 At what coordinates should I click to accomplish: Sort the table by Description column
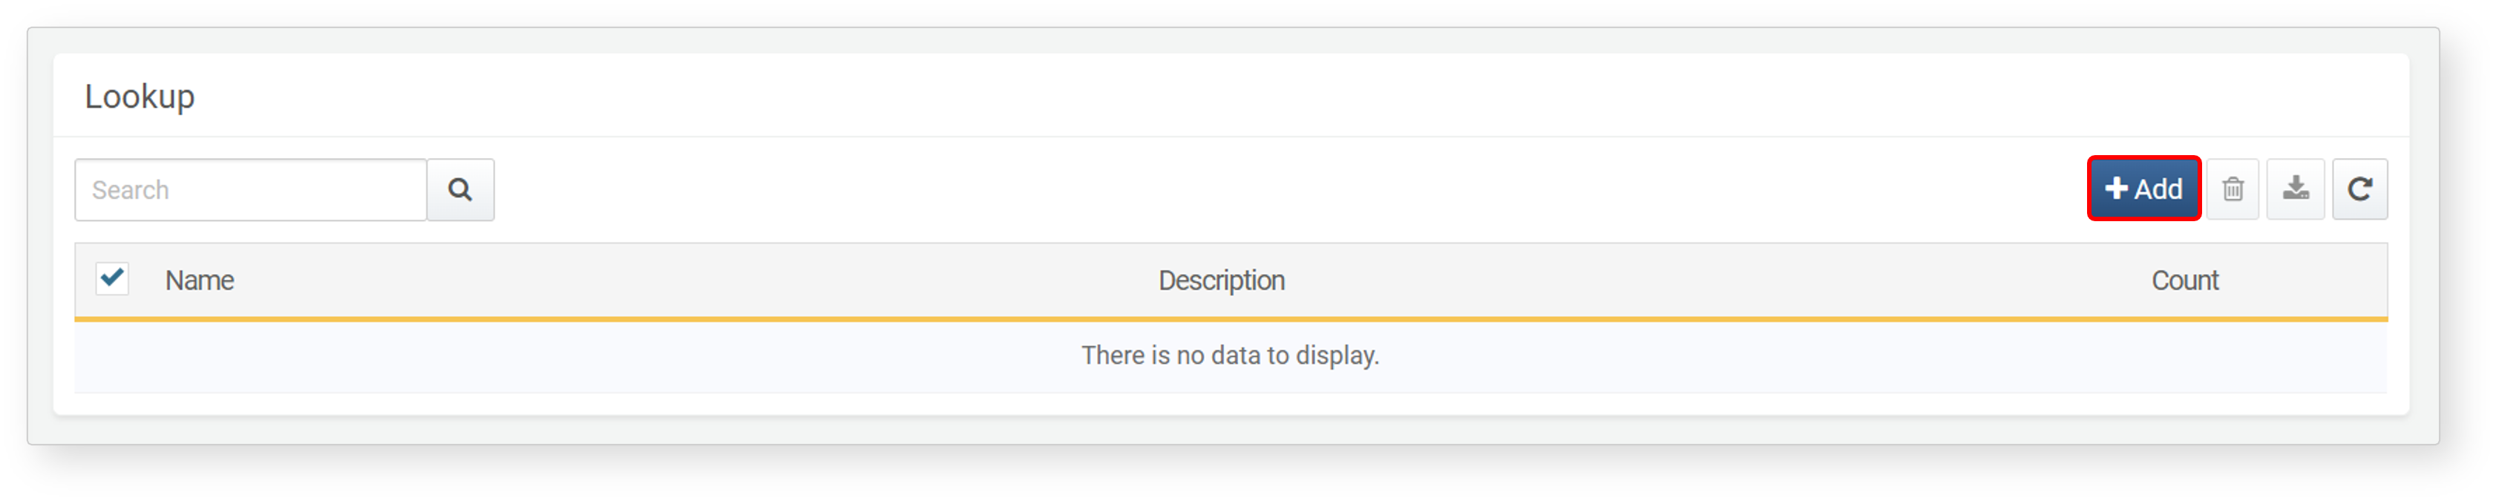tap(1221, 281)
